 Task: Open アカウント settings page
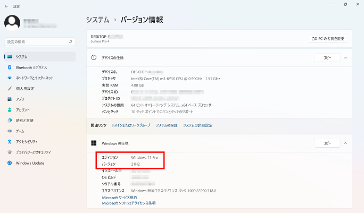[40, 110]
